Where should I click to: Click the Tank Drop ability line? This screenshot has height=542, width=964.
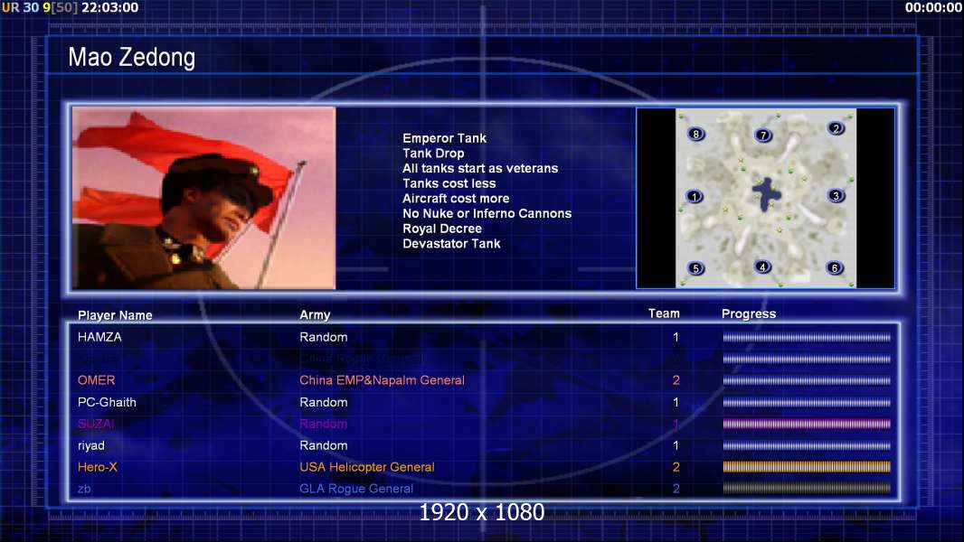tap(433, 154)
